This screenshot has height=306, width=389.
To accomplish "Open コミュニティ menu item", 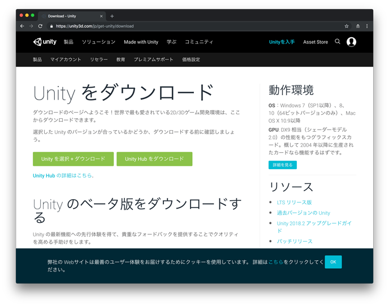I will pyautogui.click(x=199, y=42).
